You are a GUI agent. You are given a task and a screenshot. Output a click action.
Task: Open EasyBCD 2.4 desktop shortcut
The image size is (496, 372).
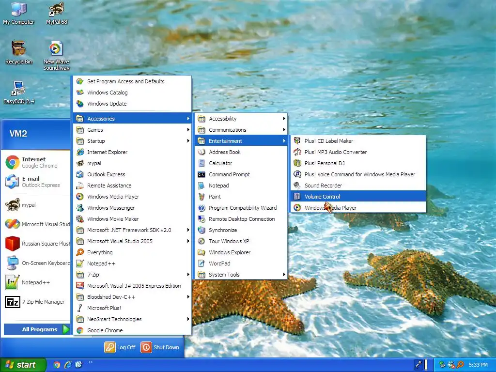[18, 93]
